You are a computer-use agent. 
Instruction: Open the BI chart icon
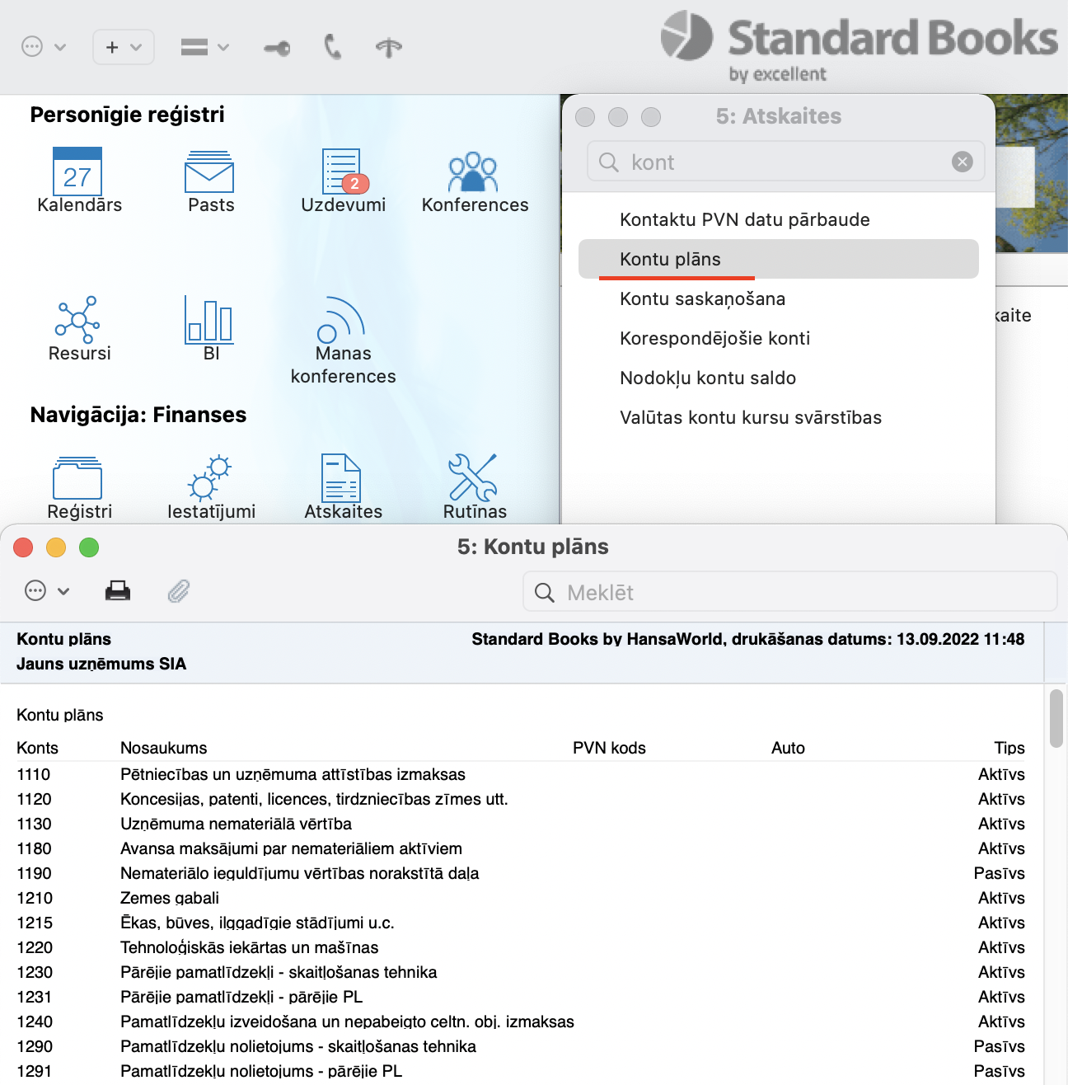pyautogui.click(x=209, y=320)
